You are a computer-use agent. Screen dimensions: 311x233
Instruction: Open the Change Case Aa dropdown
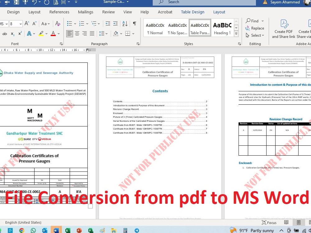pyautogui.click(x=45, y=24)
